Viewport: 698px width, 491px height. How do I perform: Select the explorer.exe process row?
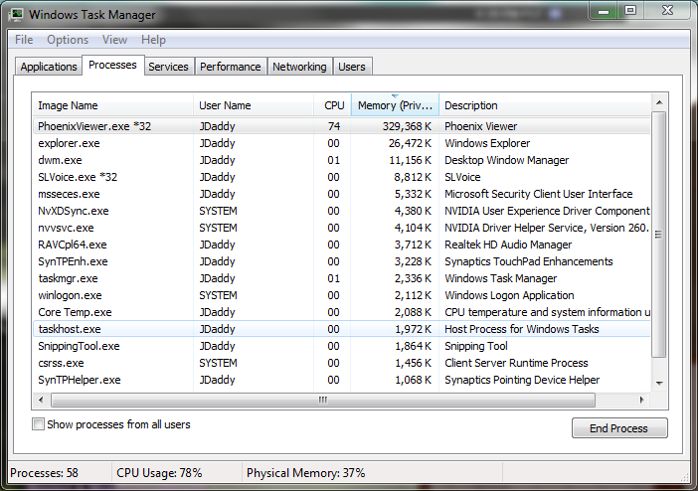coord(341,143)
